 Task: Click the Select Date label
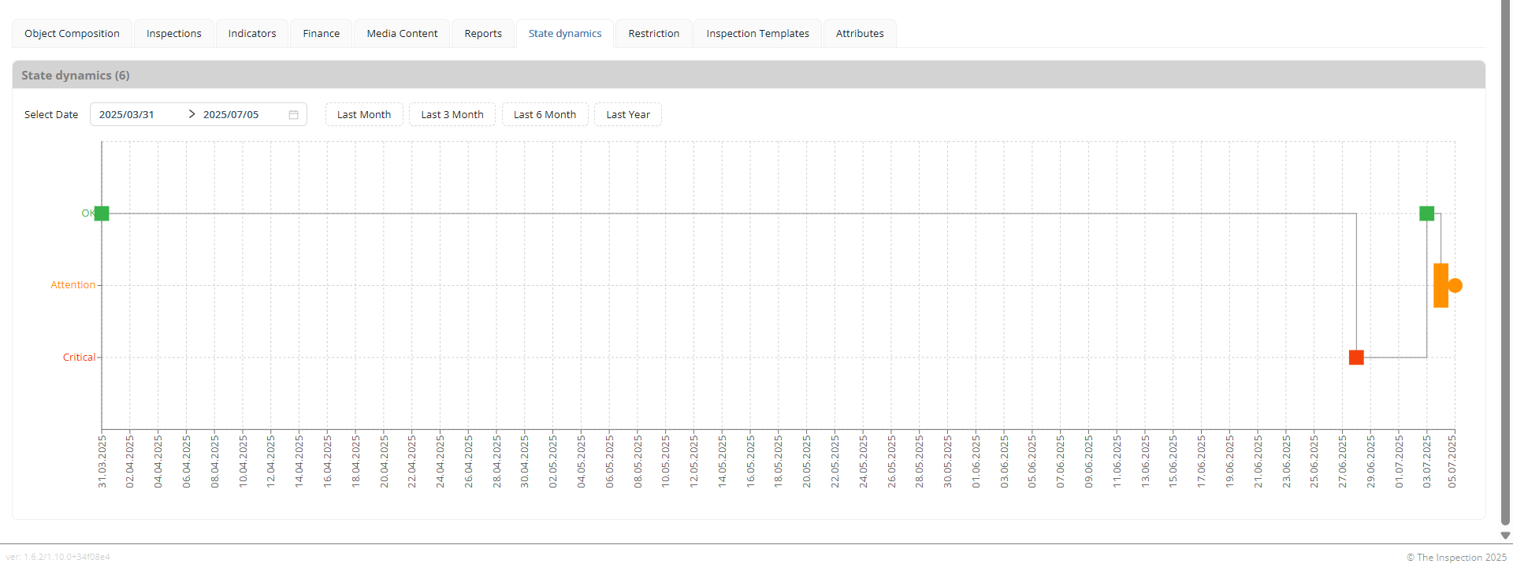click(x=51, y=115)
